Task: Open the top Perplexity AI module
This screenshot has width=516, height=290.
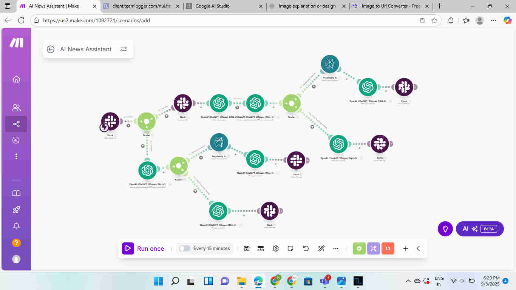Action: click(x=330, y=64)
